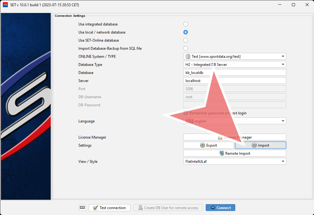Viewport: 314px width, 215px height.
Task: Open the License Manager button
Action: pos(235,137)
